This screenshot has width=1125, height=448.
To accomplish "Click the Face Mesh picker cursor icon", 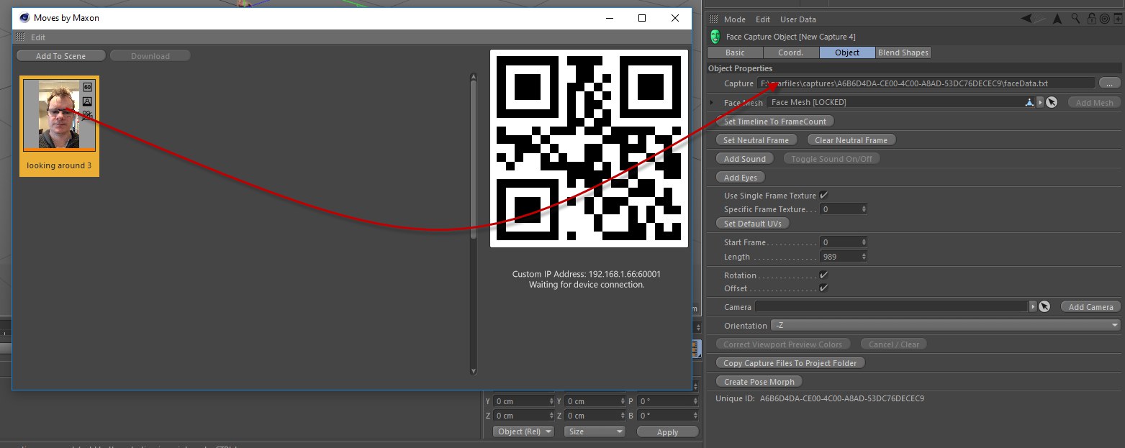I will click(x=1051, y=103).
